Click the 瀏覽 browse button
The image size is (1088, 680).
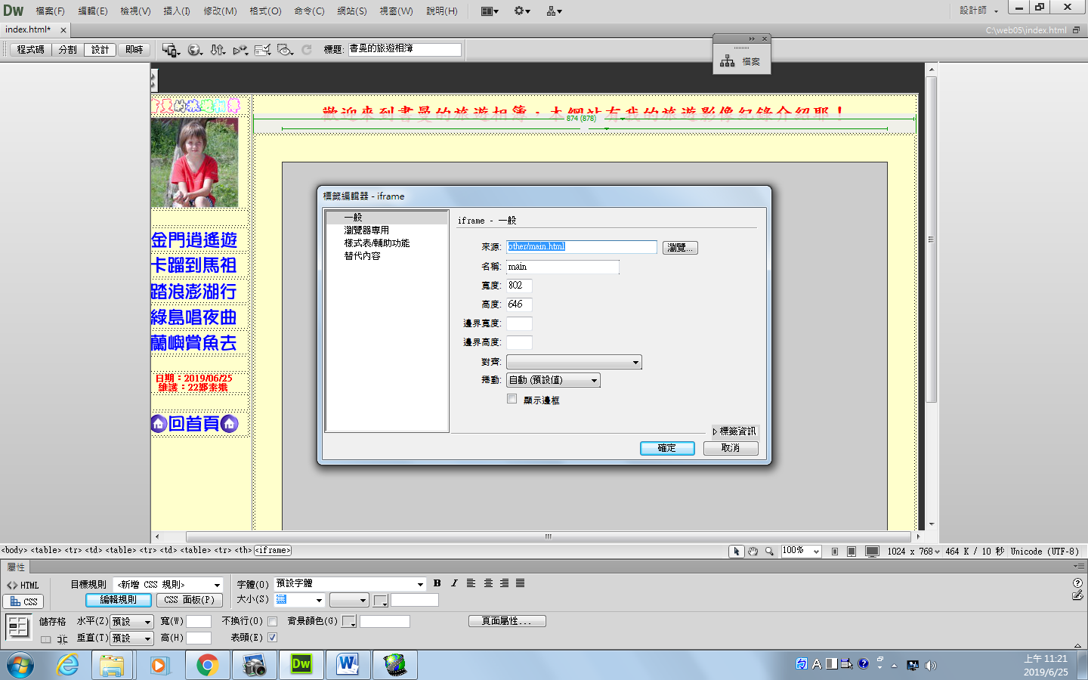pos(680,248)
